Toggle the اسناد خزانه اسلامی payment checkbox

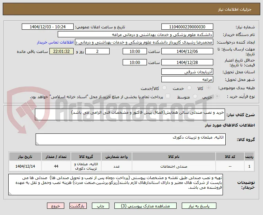click(x=168, y=96)
